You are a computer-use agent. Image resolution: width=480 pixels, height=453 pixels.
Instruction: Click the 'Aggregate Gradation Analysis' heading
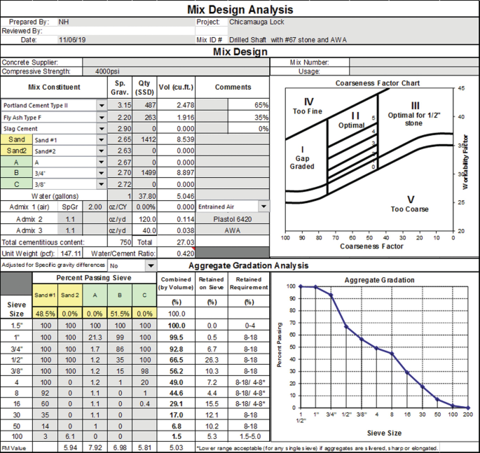point(248,265)
